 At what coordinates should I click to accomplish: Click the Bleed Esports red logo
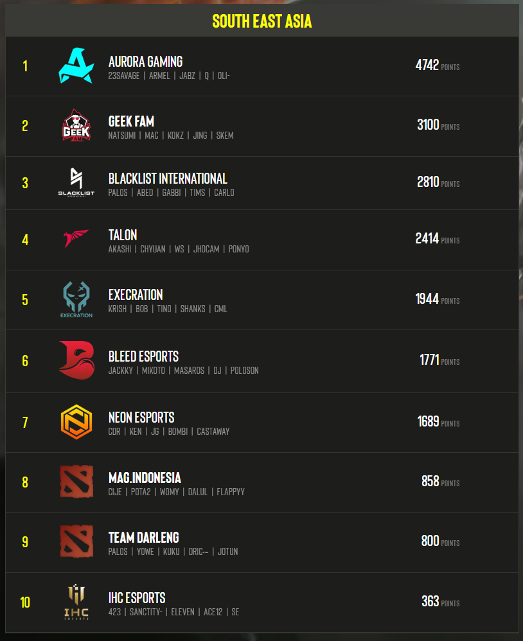[x=76, y=360]
